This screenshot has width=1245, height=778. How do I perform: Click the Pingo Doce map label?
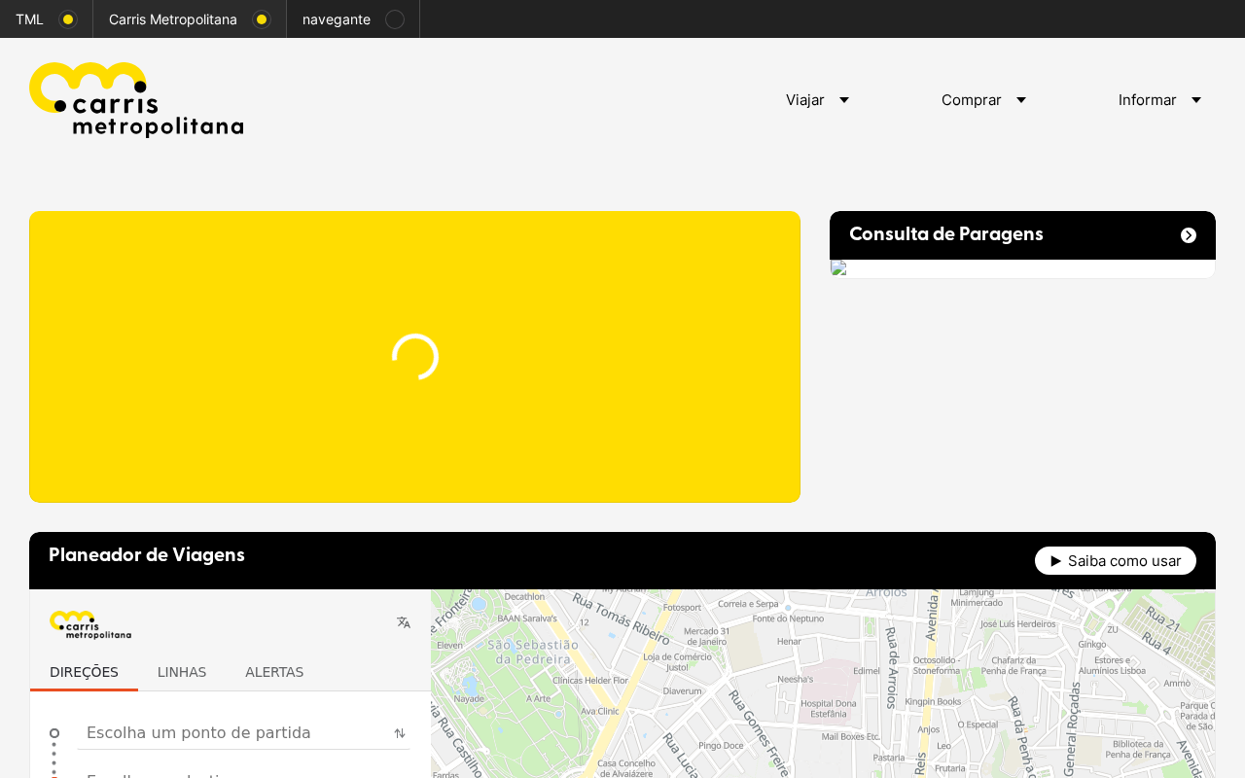pos(721,746)
